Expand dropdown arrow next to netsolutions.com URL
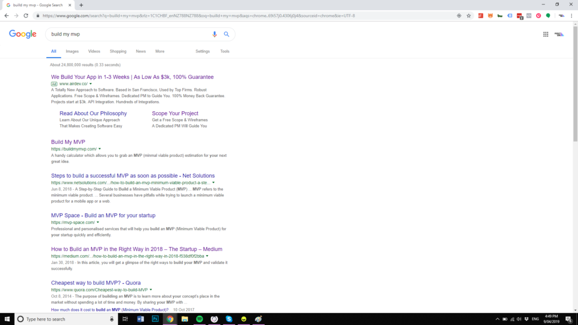This screenshot has height=325, width=578. 213,183
